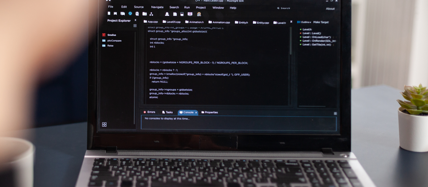
Task: Select Level :: GetTile(int, int) in Outline
Action: tap(316, 45)
